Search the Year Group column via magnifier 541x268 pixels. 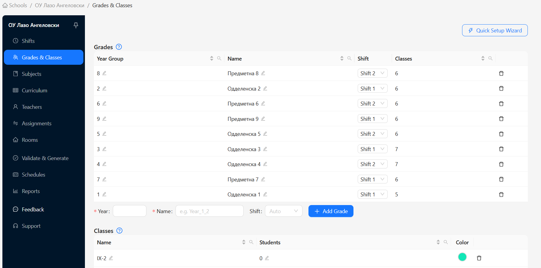pos(219,58)
